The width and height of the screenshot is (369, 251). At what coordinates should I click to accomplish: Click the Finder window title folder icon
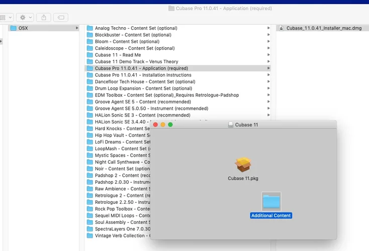coord(171,9)
